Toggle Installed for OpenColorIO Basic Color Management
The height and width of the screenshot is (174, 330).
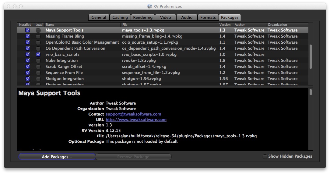coord(28,42)
